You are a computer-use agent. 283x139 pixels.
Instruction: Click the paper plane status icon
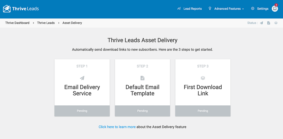pyautogui.click(x=261, y=23)
